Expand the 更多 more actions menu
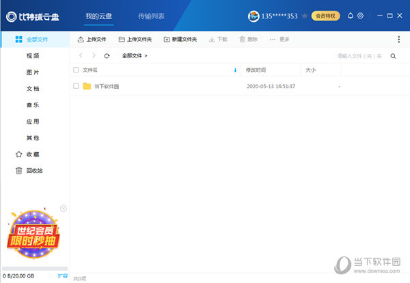Viewport: 410px width, 283px height. [x=279, y=40]
